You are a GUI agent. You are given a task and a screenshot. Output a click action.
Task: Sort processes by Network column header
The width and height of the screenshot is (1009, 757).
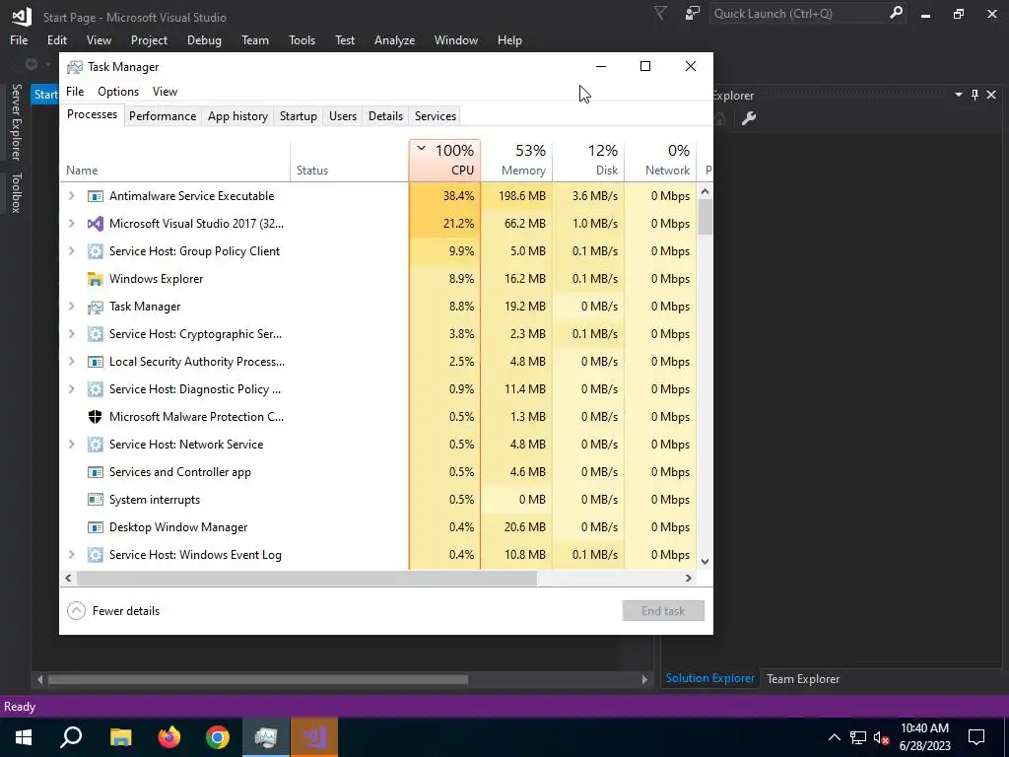(661, 161)
